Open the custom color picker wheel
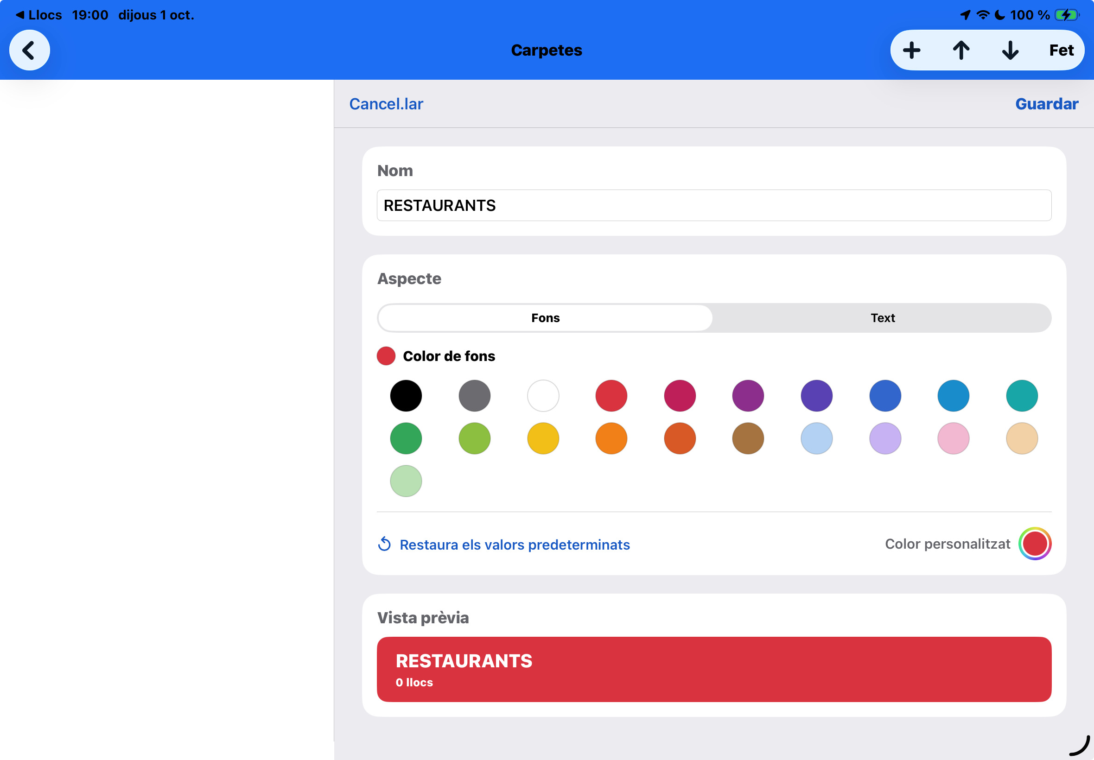Viewport: 1094px width, 760px height. pos(1035,543)
